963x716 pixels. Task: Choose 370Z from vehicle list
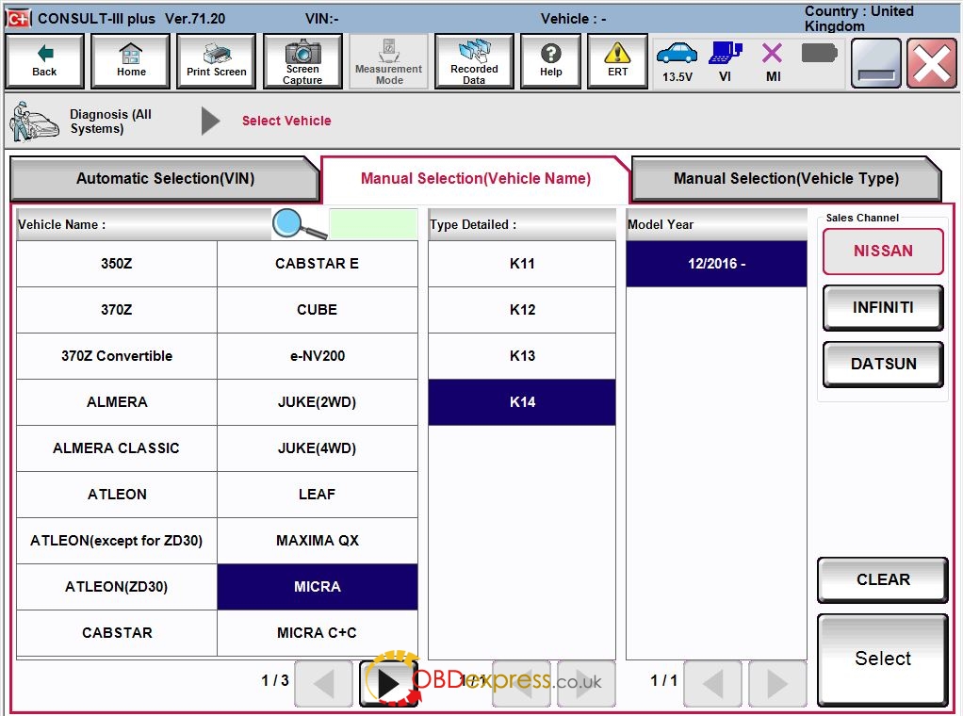117,310
